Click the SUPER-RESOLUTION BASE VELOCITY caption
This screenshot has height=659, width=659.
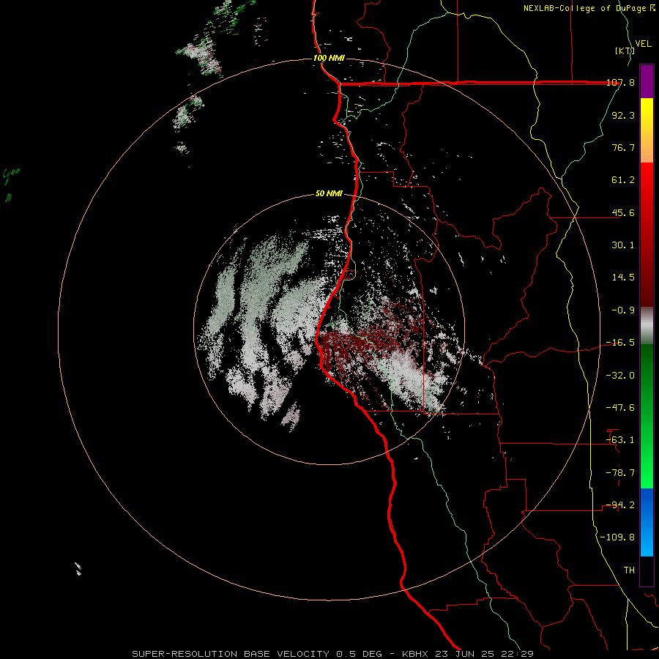(x=231, y=654)
